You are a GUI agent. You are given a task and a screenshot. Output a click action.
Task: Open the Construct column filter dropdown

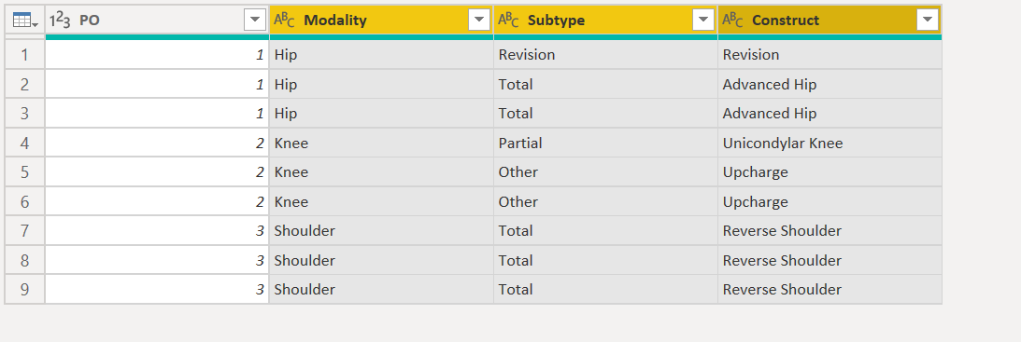point(928,21)
